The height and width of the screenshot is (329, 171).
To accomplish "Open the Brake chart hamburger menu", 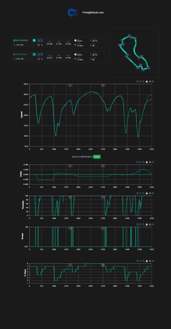I will point(153,224).
